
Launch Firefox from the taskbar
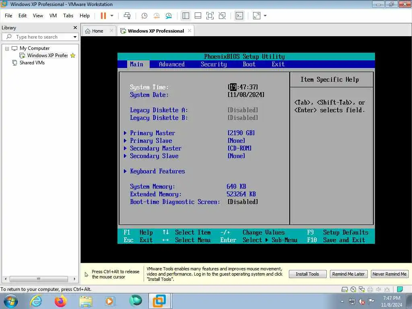click(60, 301)
